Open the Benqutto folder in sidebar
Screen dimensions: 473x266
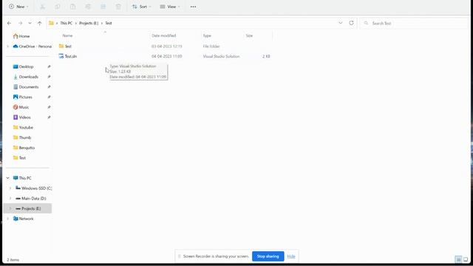point(24,148)
